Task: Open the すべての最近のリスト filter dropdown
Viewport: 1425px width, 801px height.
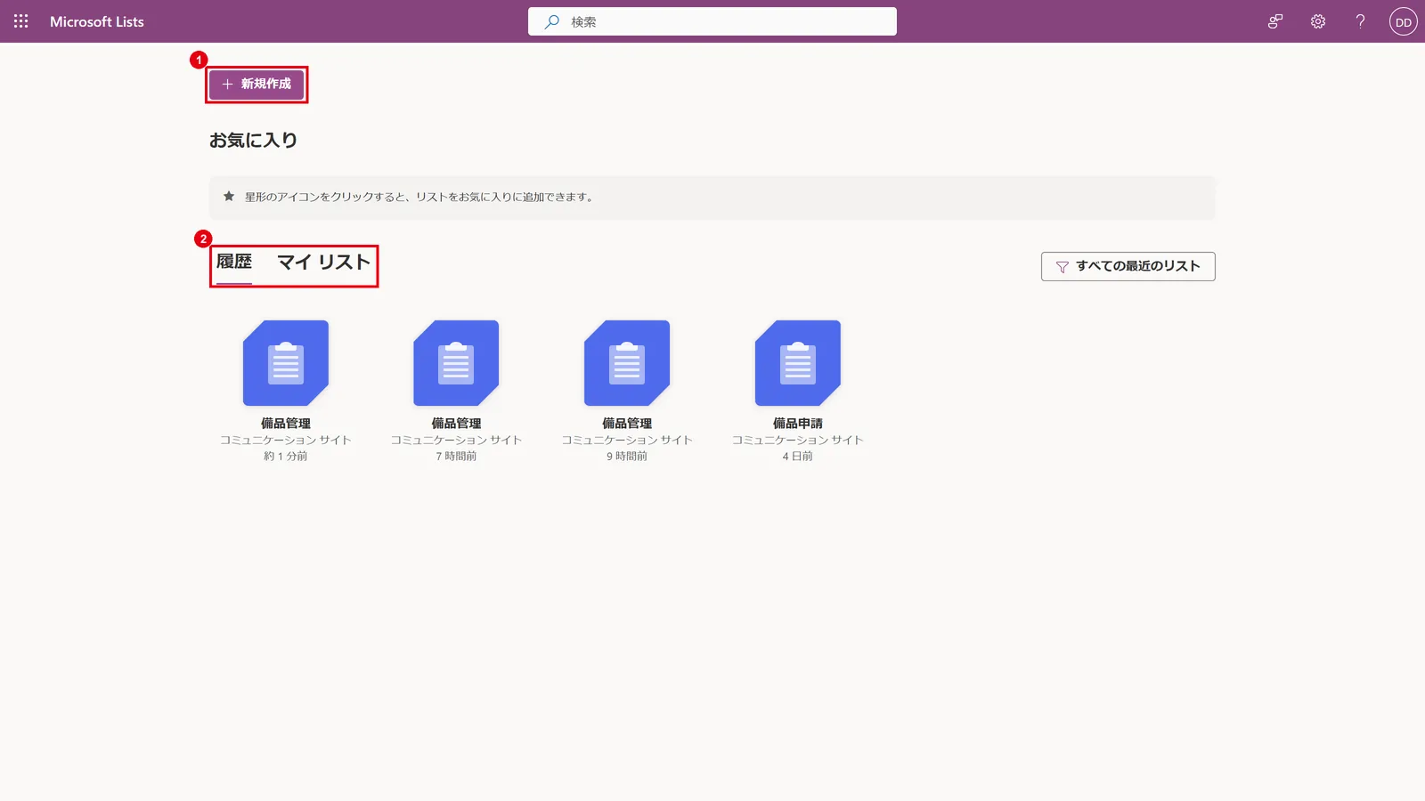Action: click(1128, 266)
